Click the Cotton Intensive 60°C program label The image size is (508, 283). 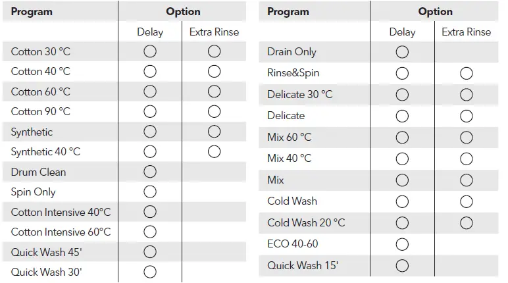click(x=61, y=232)
